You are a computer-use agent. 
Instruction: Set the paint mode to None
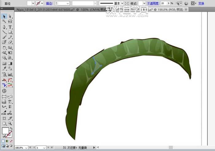pos(11,141)
